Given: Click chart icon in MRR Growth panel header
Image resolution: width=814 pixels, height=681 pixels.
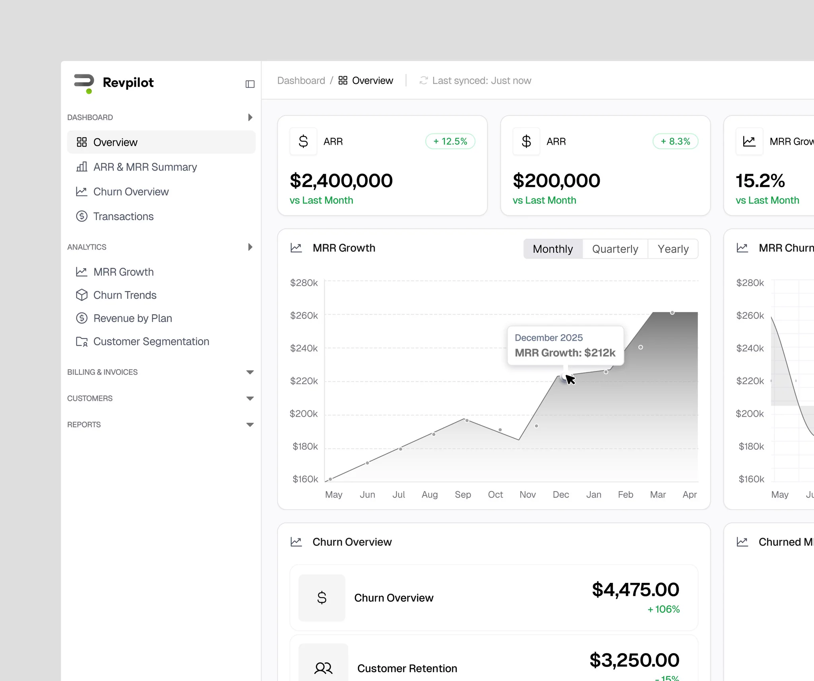Looking at the screenshot, I should click(x=296, y=248).
